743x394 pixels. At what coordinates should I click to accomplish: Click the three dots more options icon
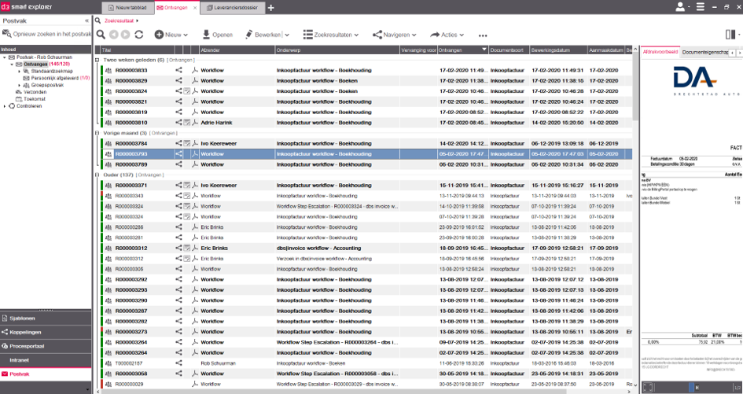click(x=483, y=35)
